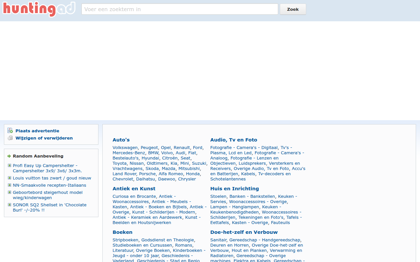Click bullet icon next to Profi Easy Up Campershelter
The image size is (420, 262).
point(10,166)
